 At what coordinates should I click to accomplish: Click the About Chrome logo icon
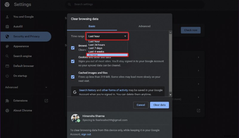pos(7,111)
